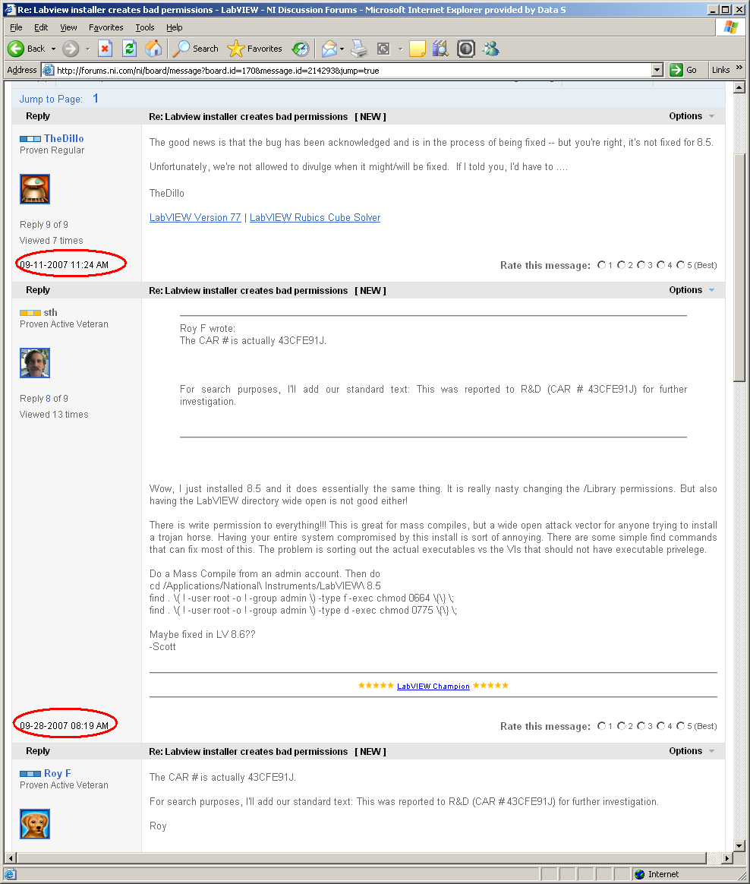Image resolution: width=750 pixels, height=884 pixels.
Task: Click inside the Address URL field
Action: (x=352, y=70)
